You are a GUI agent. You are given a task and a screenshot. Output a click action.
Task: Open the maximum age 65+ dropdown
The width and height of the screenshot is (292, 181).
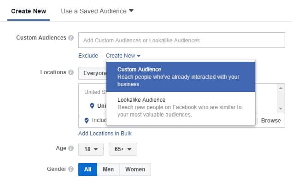coord(123,149)
